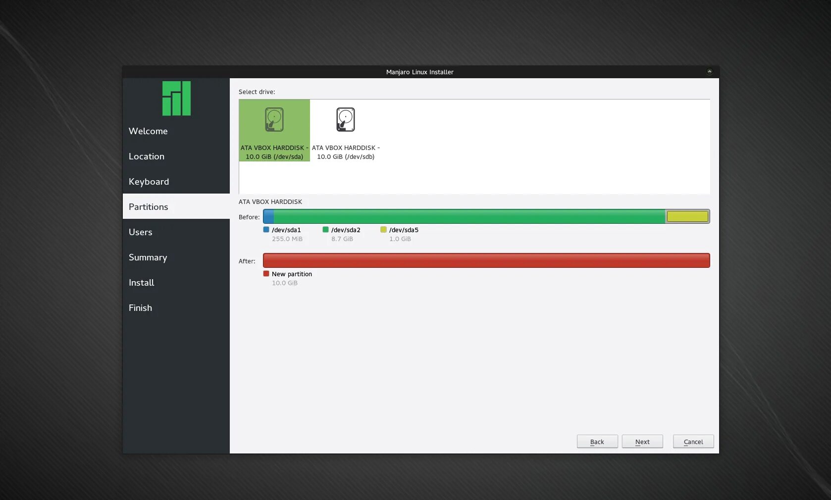Click the Manjaro logo in the sidebar
831x500 pixels.
[x=176, y=98]
